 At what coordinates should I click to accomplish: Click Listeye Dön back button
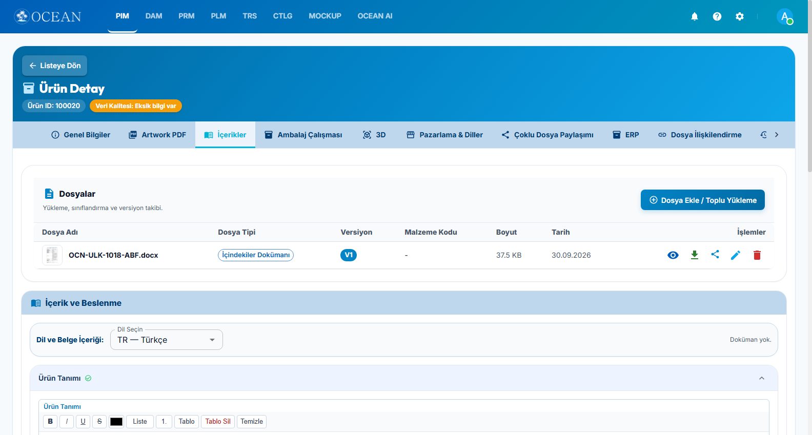pyautogui.click(x=55, y=66)
